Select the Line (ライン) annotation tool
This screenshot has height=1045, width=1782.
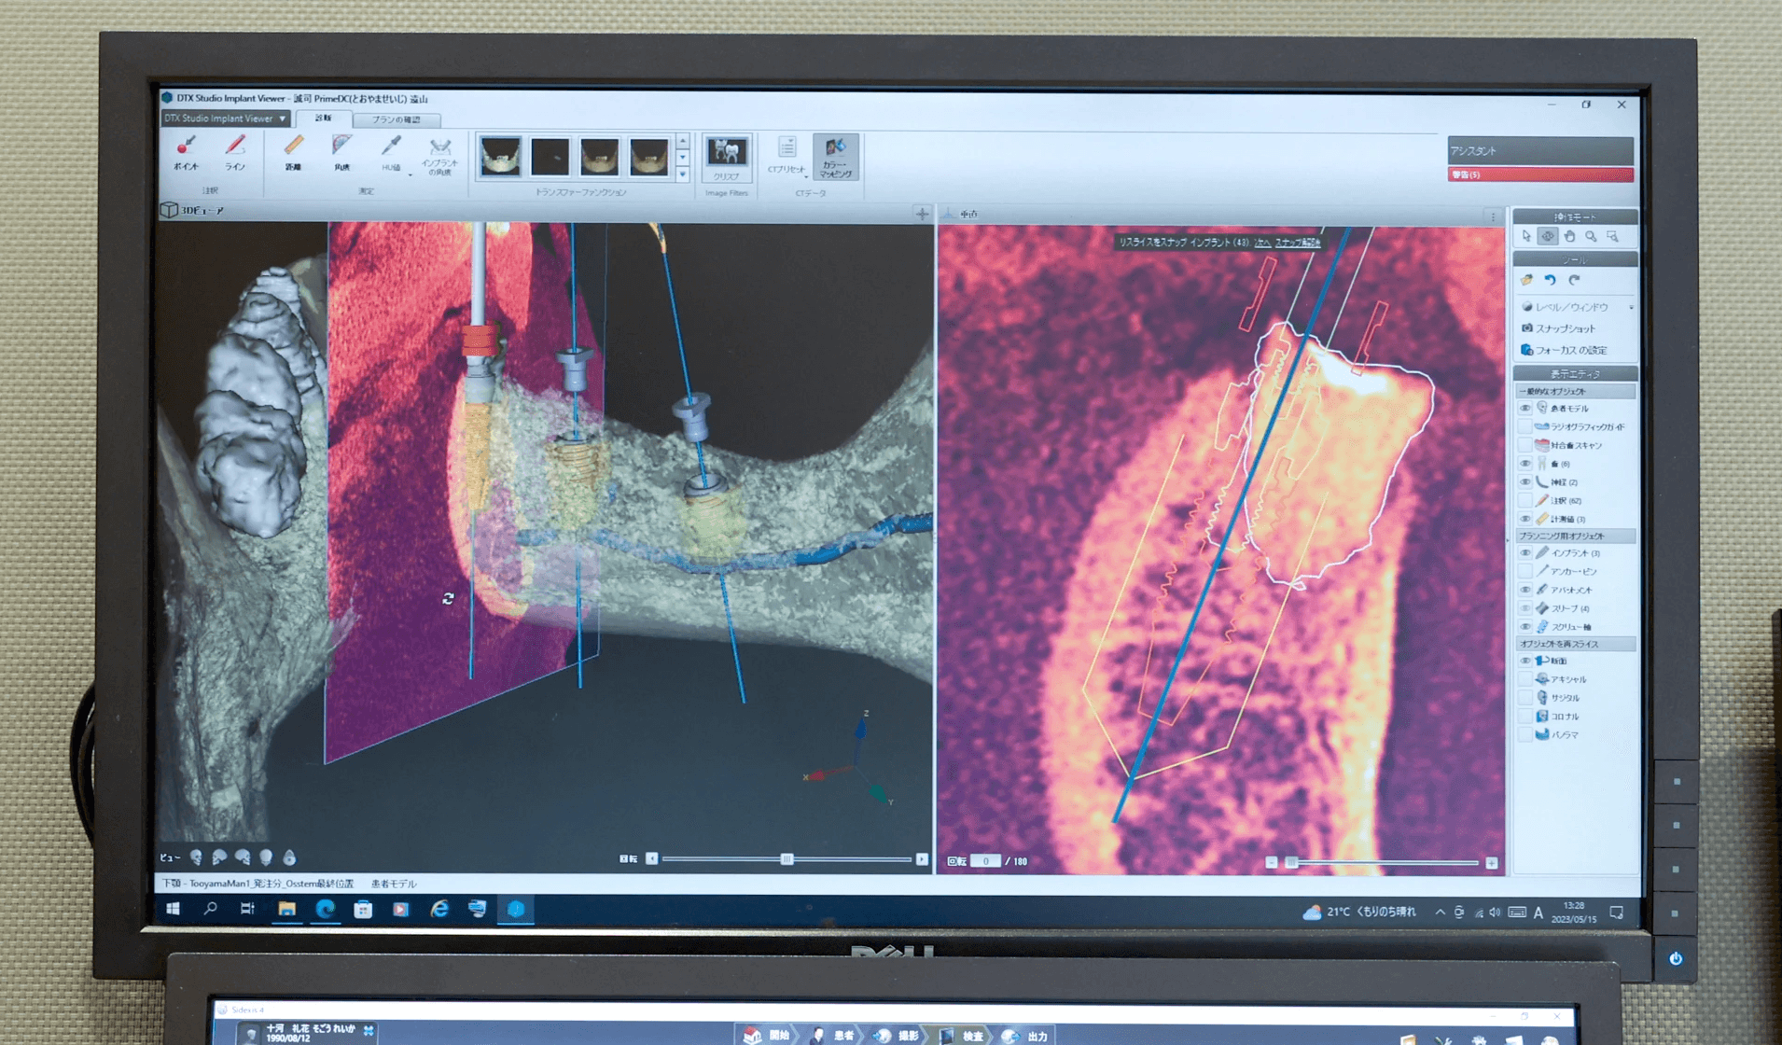[235, 153]
